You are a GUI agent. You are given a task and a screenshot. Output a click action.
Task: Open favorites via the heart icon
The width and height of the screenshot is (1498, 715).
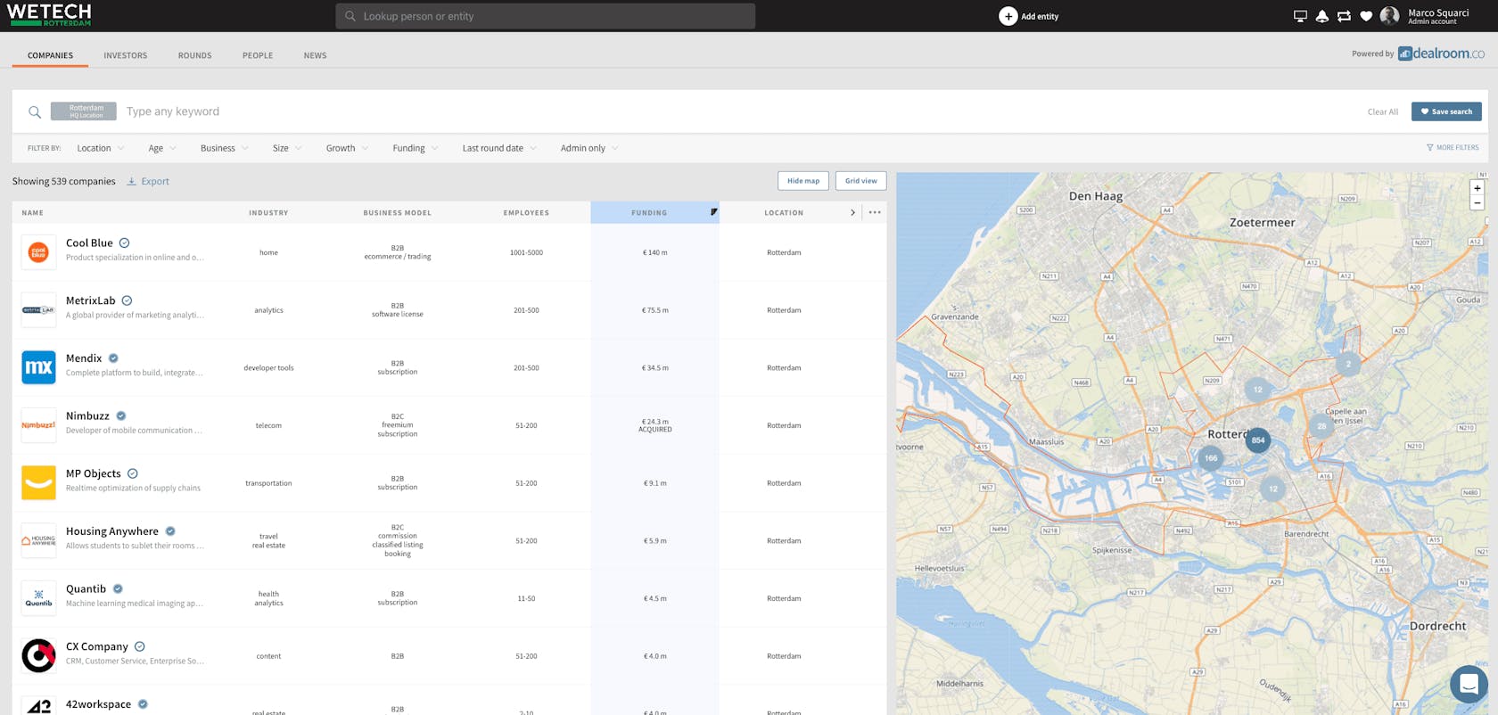pyautogui.click(x=1365, y=16)
